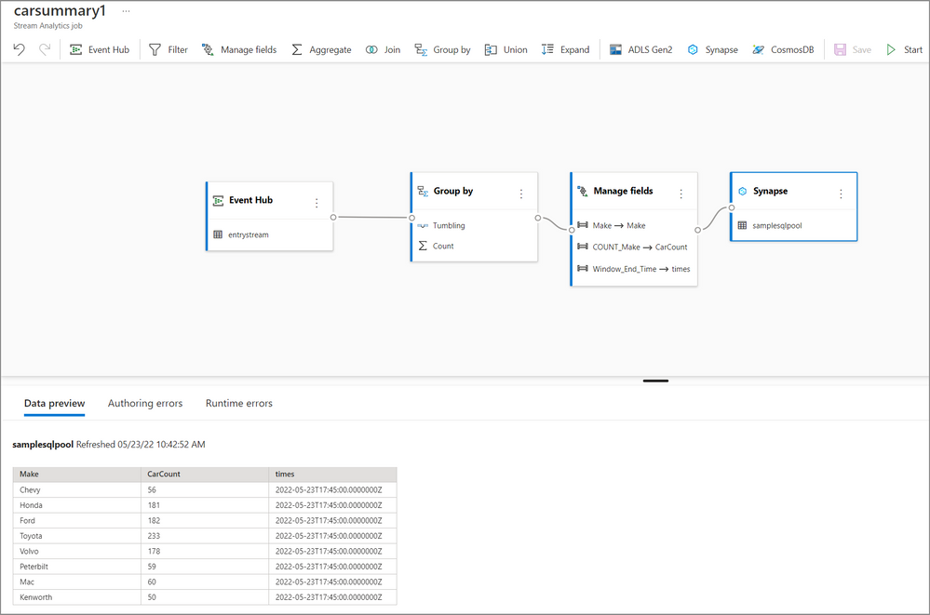930x615 pixels.
Task: Select the Filter funnel tool
Action: pos(168,50)
